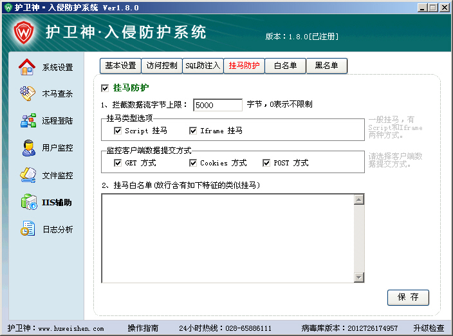Click the 保存 button

click(408, 297)
